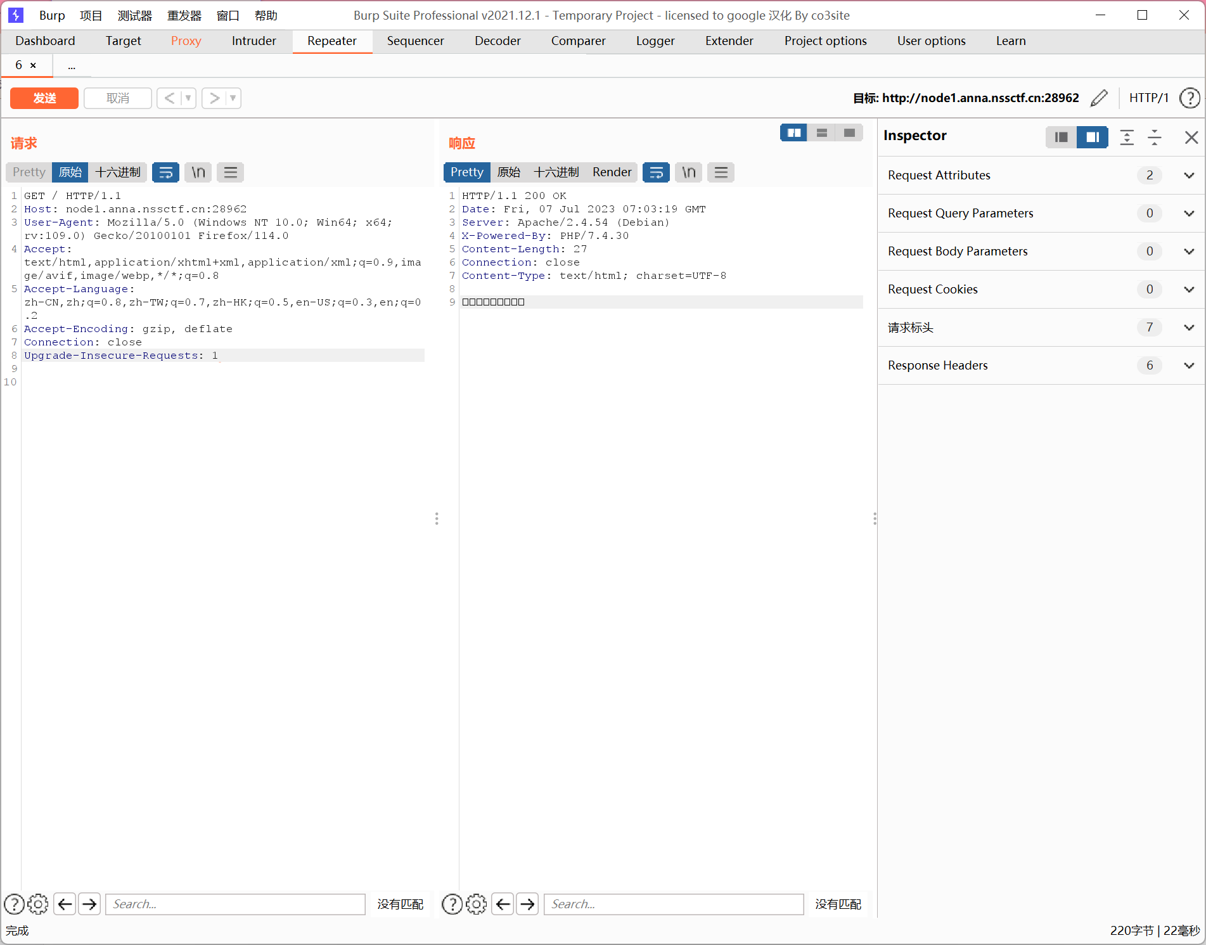
Task: Go to previous request search match
Action: point(65,904)
